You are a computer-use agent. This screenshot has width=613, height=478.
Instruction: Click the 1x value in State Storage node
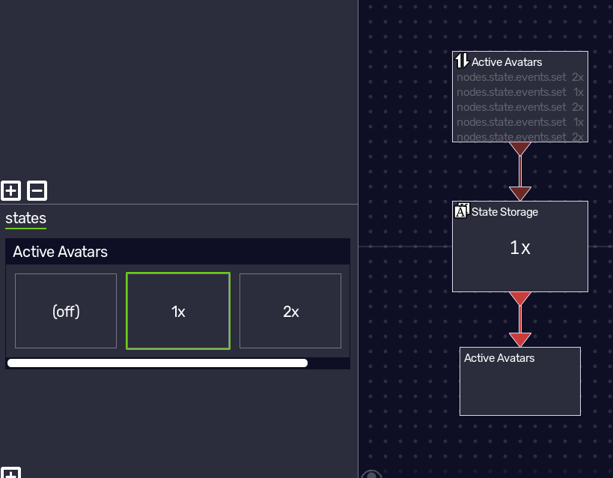[x=520, y=248]
